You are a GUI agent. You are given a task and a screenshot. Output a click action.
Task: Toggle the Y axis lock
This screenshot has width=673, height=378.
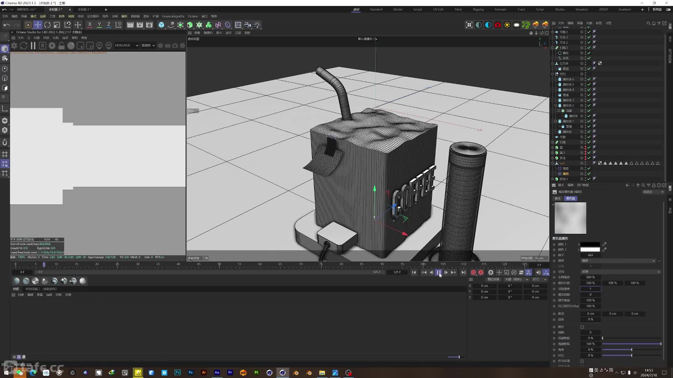pos(99,25)
